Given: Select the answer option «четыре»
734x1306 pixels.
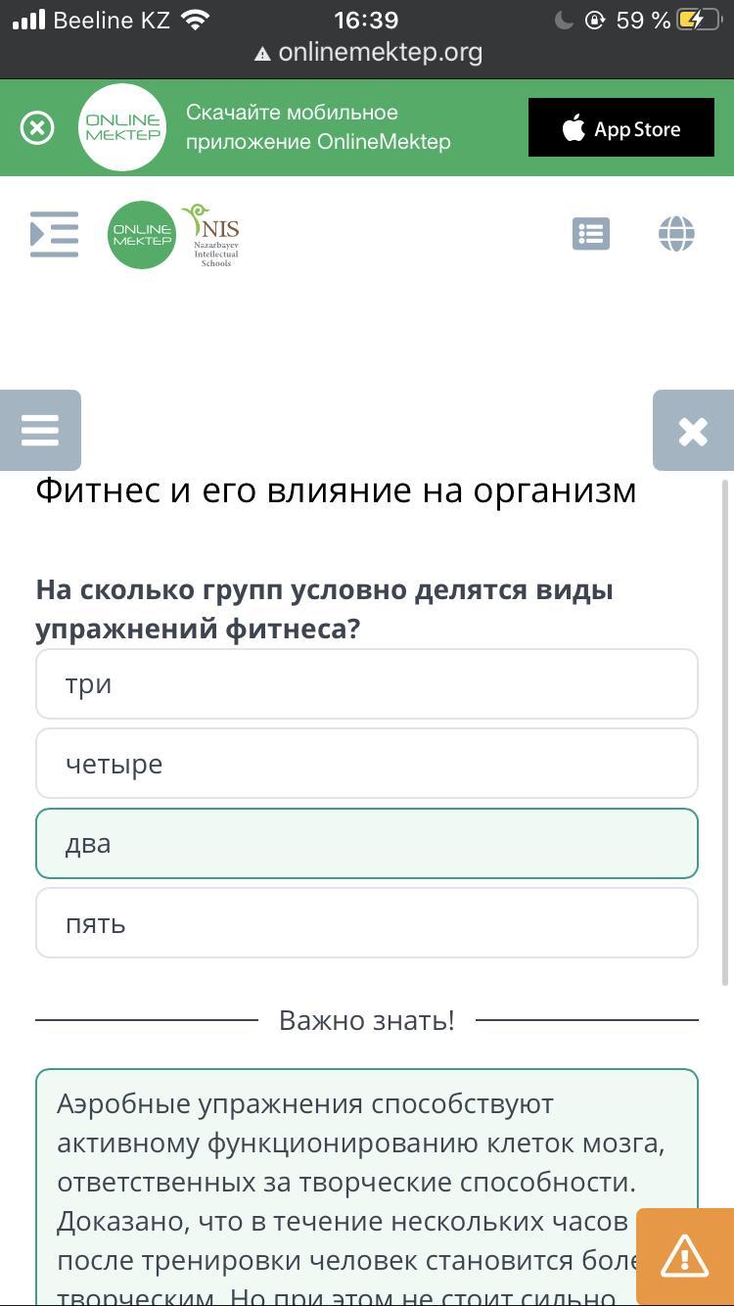Looking at the screenshot, I should pyautogui.click(x=367, y=764).
